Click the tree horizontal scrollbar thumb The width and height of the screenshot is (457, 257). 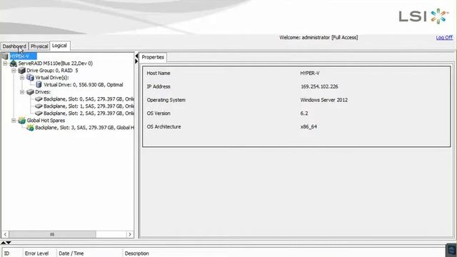52,234
